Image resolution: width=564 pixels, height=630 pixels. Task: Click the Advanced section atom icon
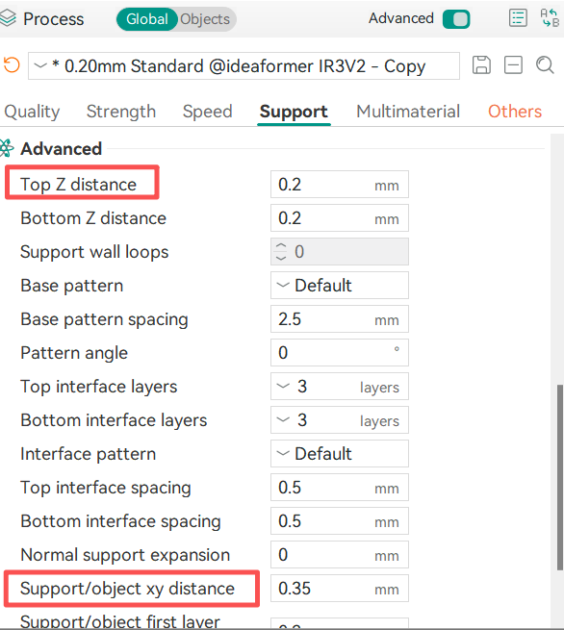7,148
